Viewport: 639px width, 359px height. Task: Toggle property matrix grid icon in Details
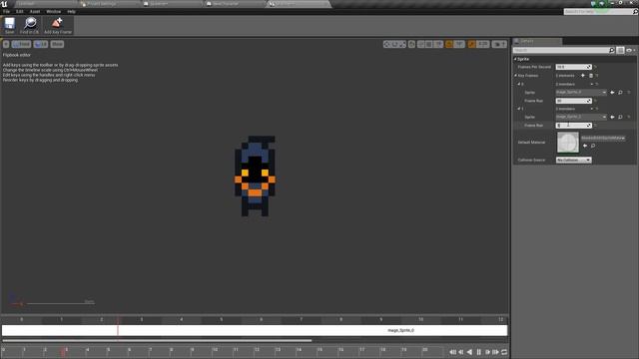point(620,50)
